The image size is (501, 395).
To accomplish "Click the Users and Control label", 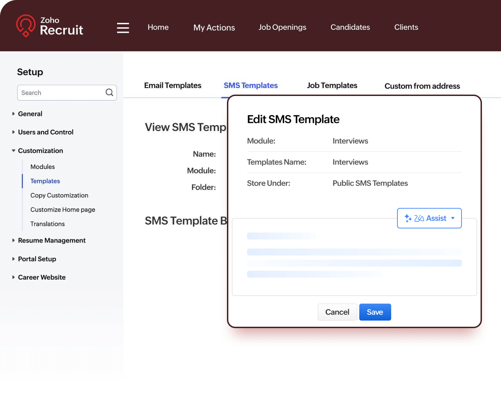I will (x=46, y=132).
